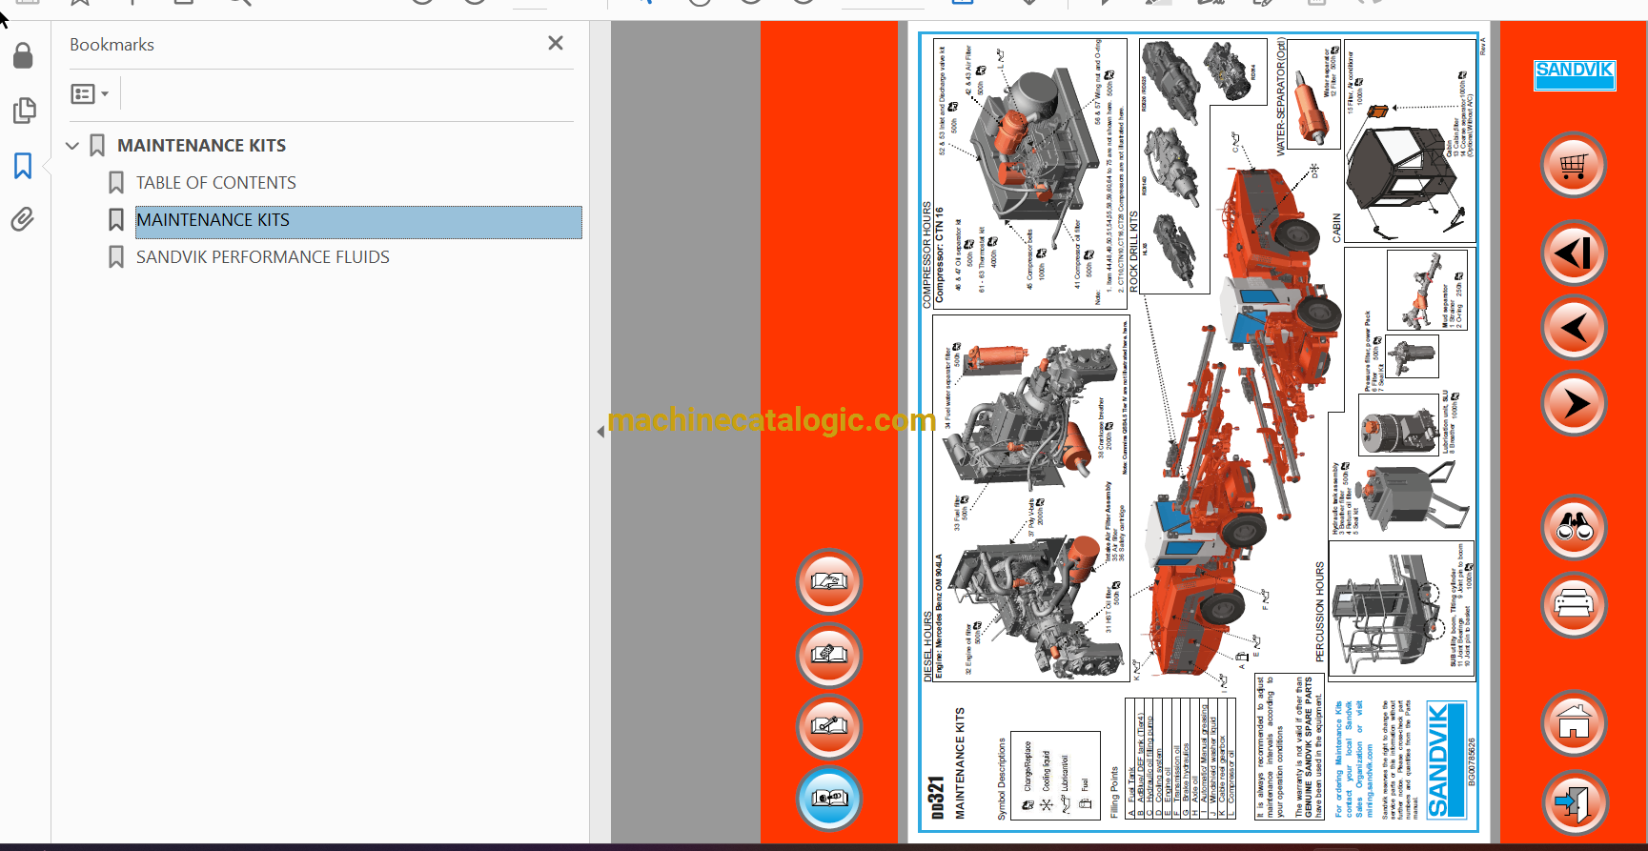Click the book with wrench maintenance button
This screenshot has width=1648, height=851.
(x=829, y=726)
